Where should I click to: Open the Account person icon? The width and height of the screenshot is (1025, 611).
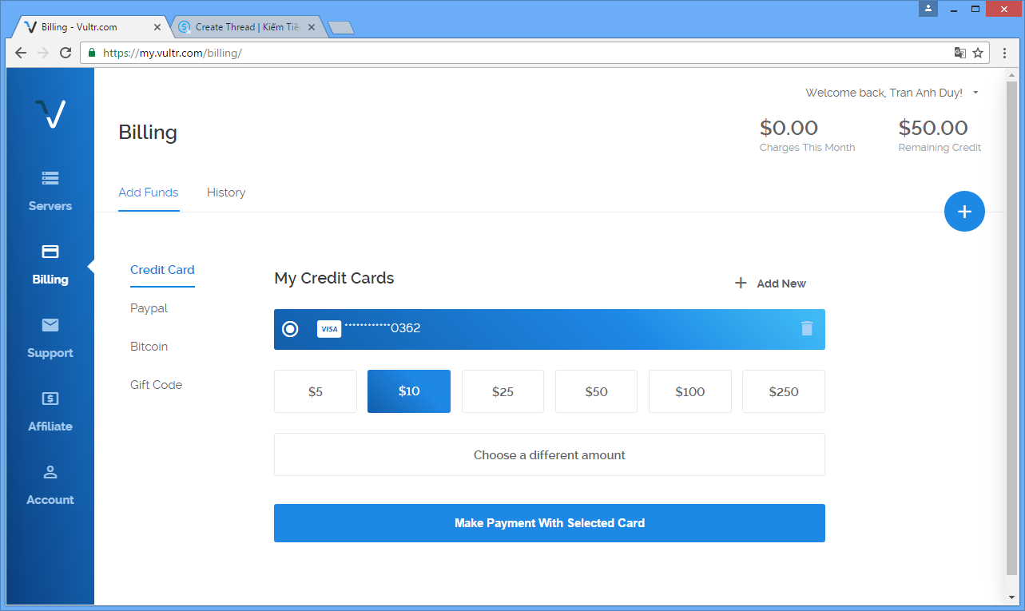pyautogui.click(x=50, y=472)
